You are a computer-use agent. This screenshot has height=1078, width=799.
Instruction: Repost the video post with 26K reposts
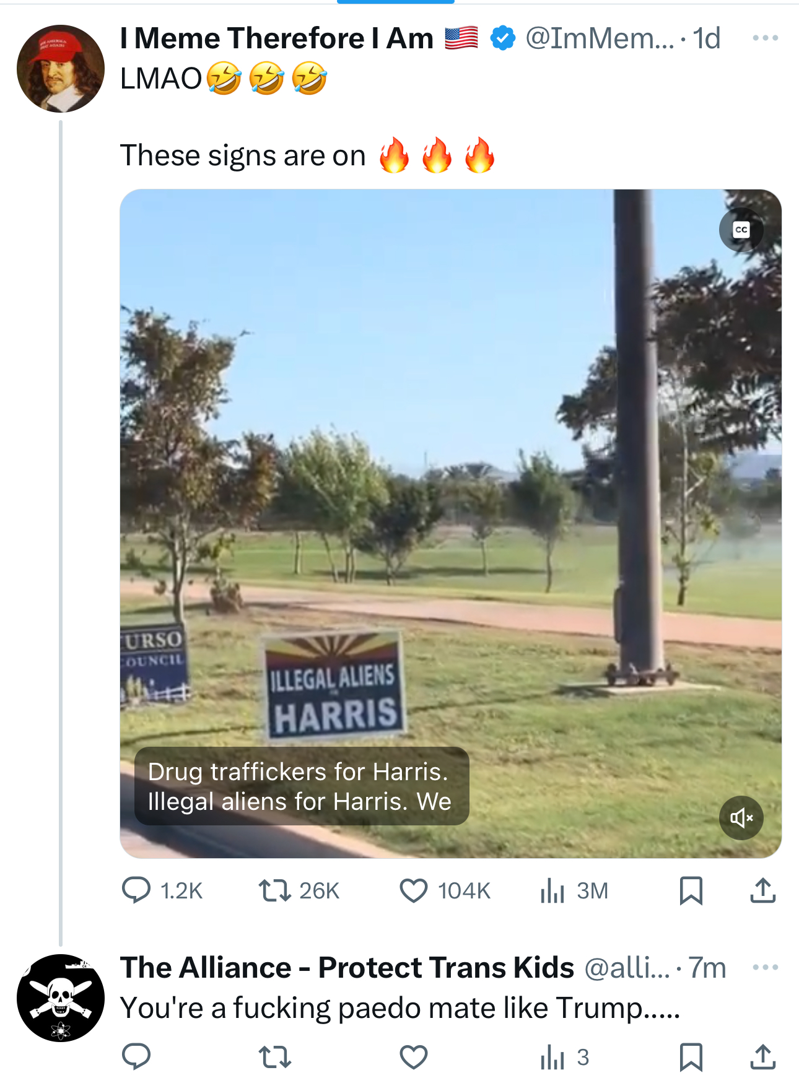(x=274, y=890)
